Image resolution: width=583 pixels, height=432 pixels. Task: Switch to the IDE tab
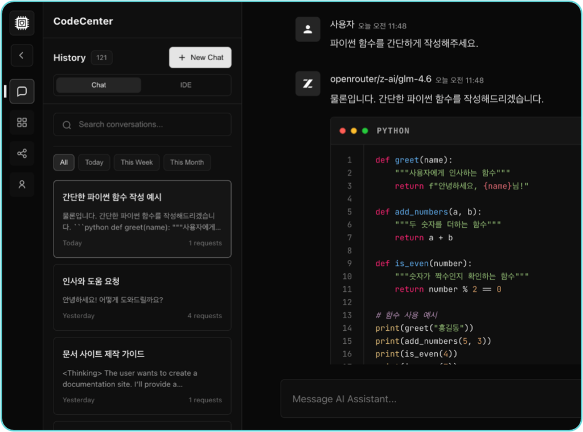click(186, 85)
